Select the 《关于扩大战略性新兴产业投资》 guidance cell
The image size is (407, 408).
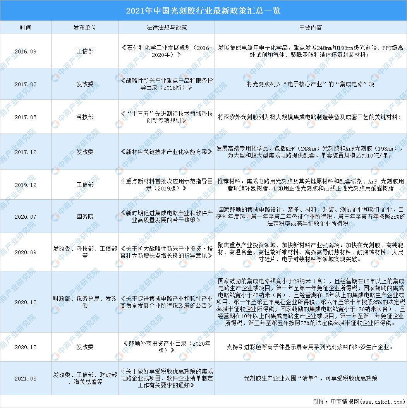click(x=167, y=252)
